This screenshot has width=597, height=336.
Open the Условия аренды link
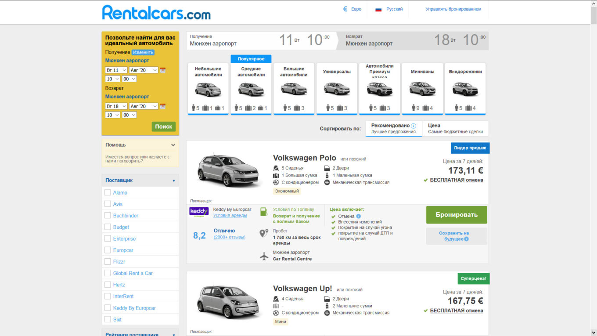[230, 216]
